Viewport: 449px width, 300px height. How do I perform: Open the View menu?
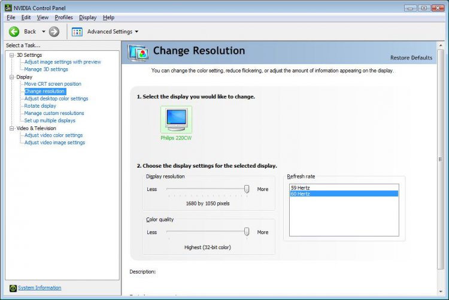click(43, 17)
